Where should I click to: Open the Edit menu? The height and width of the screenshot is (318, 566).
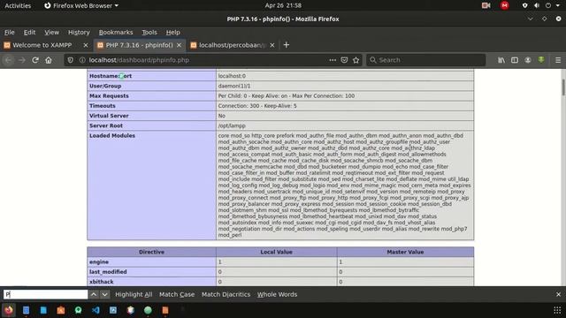click(x=29, y=33)
